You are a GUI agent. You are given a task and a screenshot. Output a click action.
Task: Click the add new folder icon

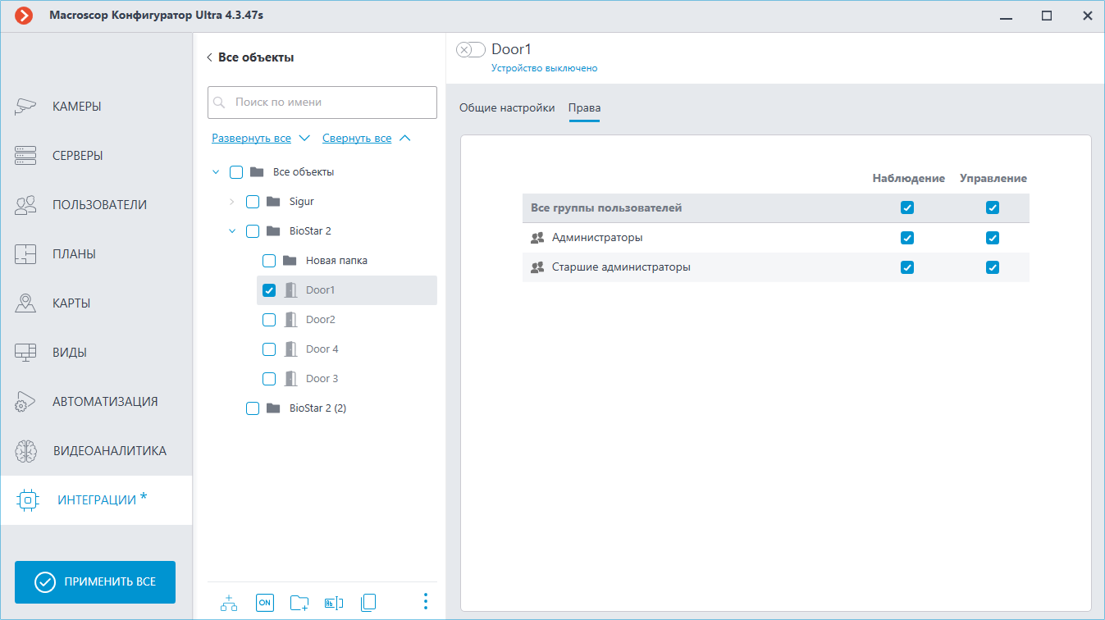tap(299, 603)
